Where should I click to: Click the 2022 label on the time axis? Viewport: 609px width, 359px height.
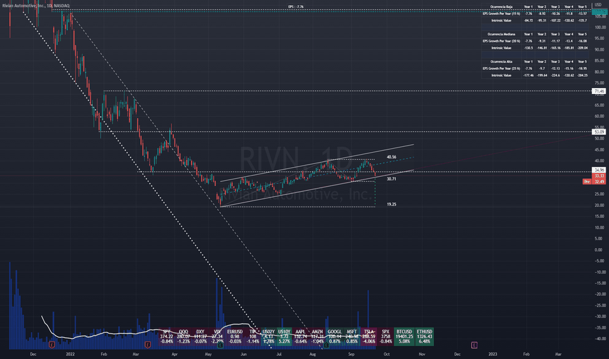[71, 354]
